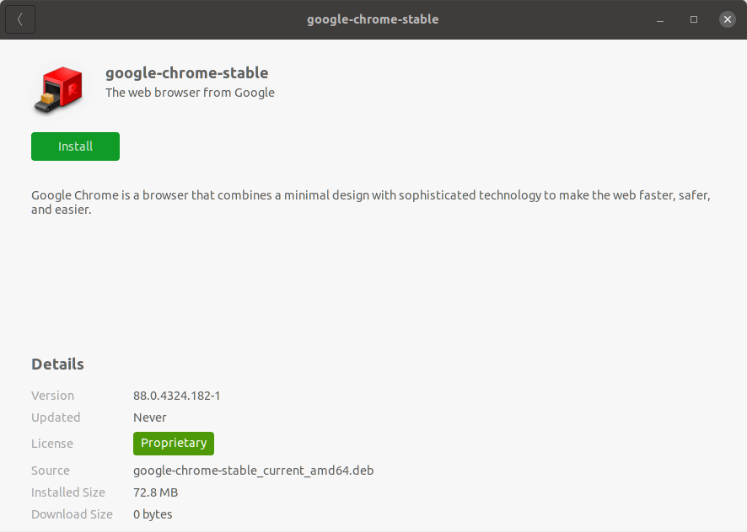Image resolution: width=747 pixels, height=532 pixels.
Task: Click the Version label in Details
Action: pos(52,396)
